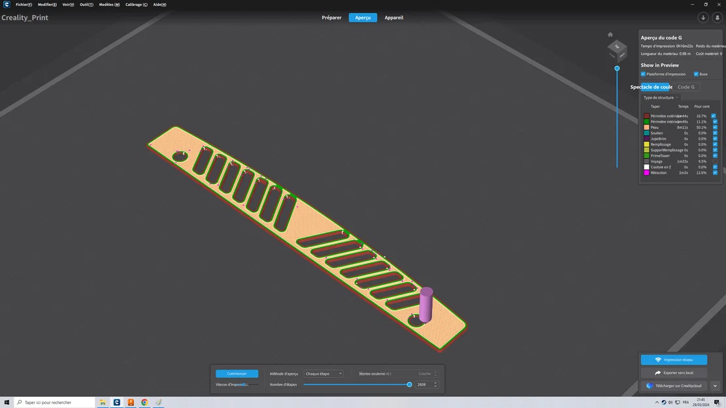Toggle visibility of Périmètre extérieur
Screen dimensions: 726x408
pos(714,116)
